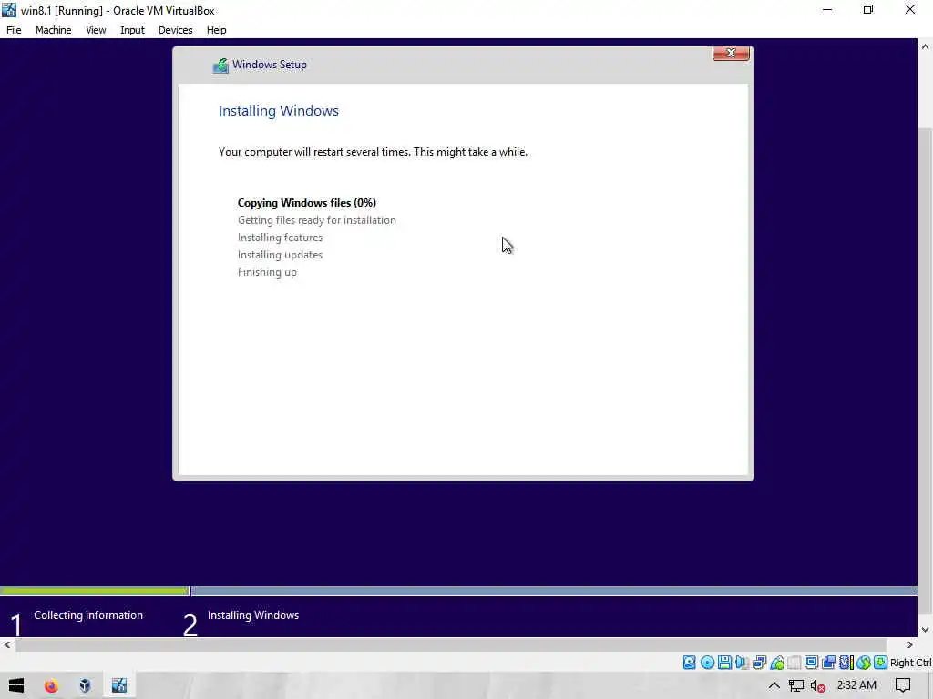Screen dimensions: 933x699
Task: Click the network tray icon
Action: (x=796, y=685)
